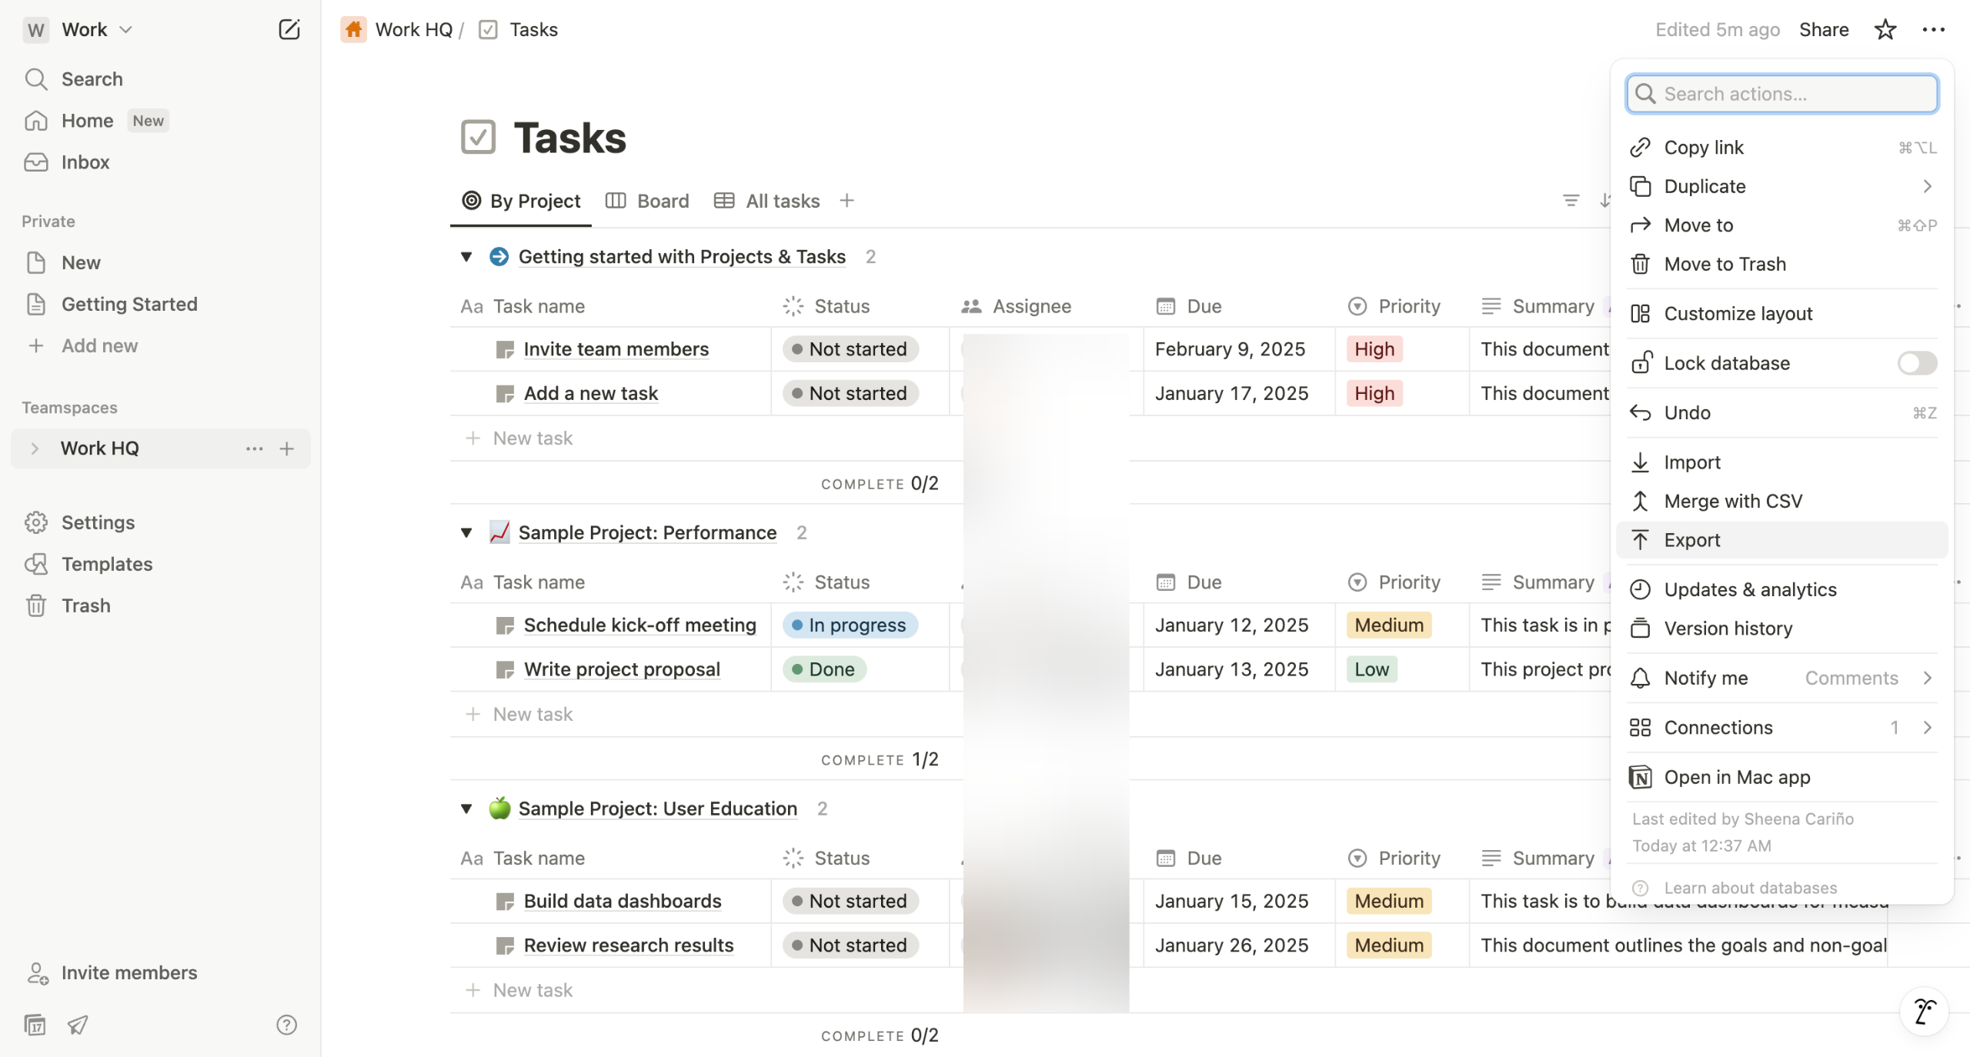Collapse the Getting started with Projects group
Image resolution: width=1970 pixels, height=1057 pixels.
point(466,256)
